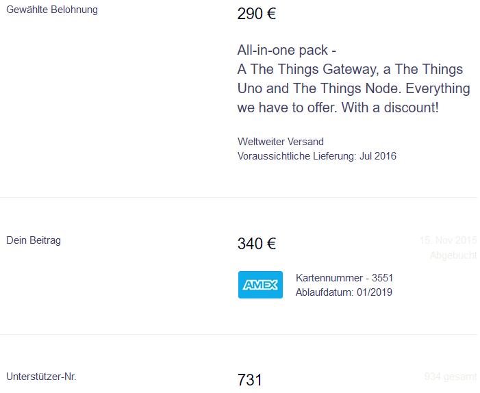
Task: Click the reward description mentioning The Things Gateway
Action: 353,79
